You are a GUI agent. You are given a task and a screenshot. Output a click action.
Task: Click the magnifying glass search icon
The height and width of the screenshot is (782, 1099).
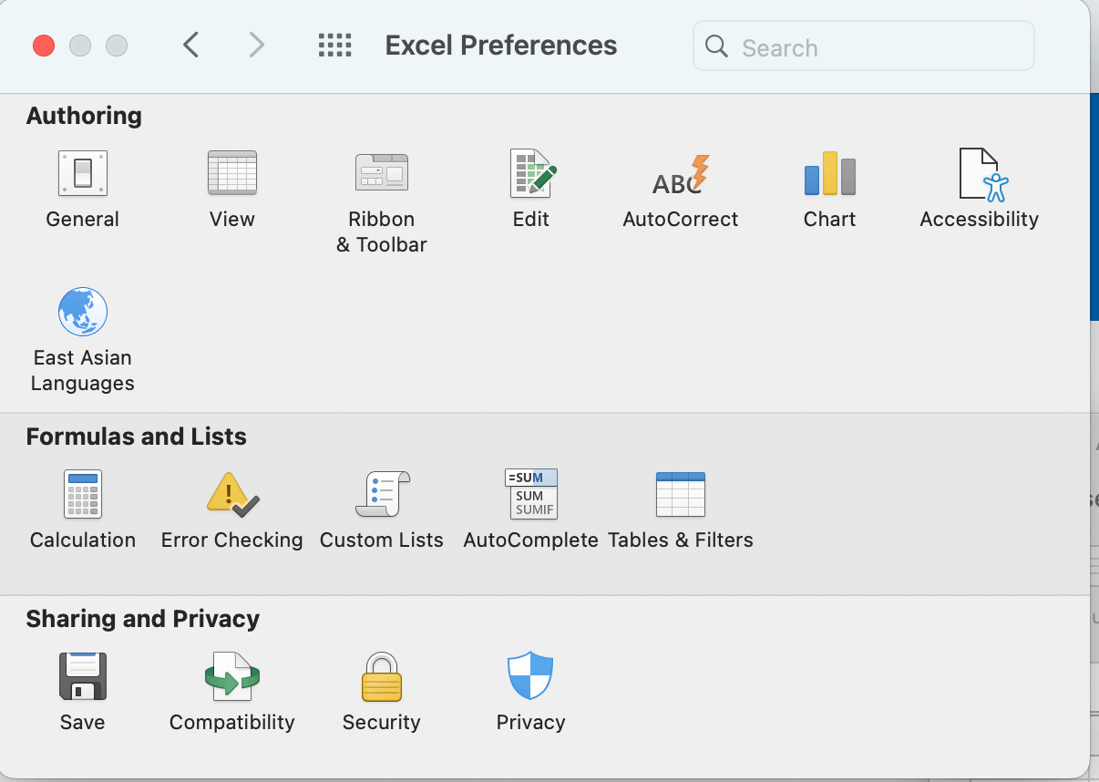717,46
